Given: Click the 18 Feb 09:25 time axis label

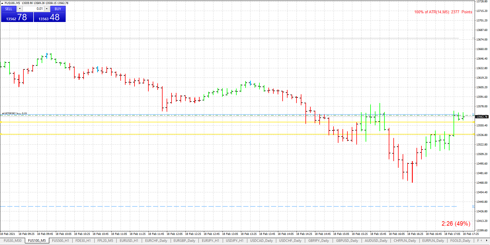Looking at the screenshot, I should coord(26,234).
